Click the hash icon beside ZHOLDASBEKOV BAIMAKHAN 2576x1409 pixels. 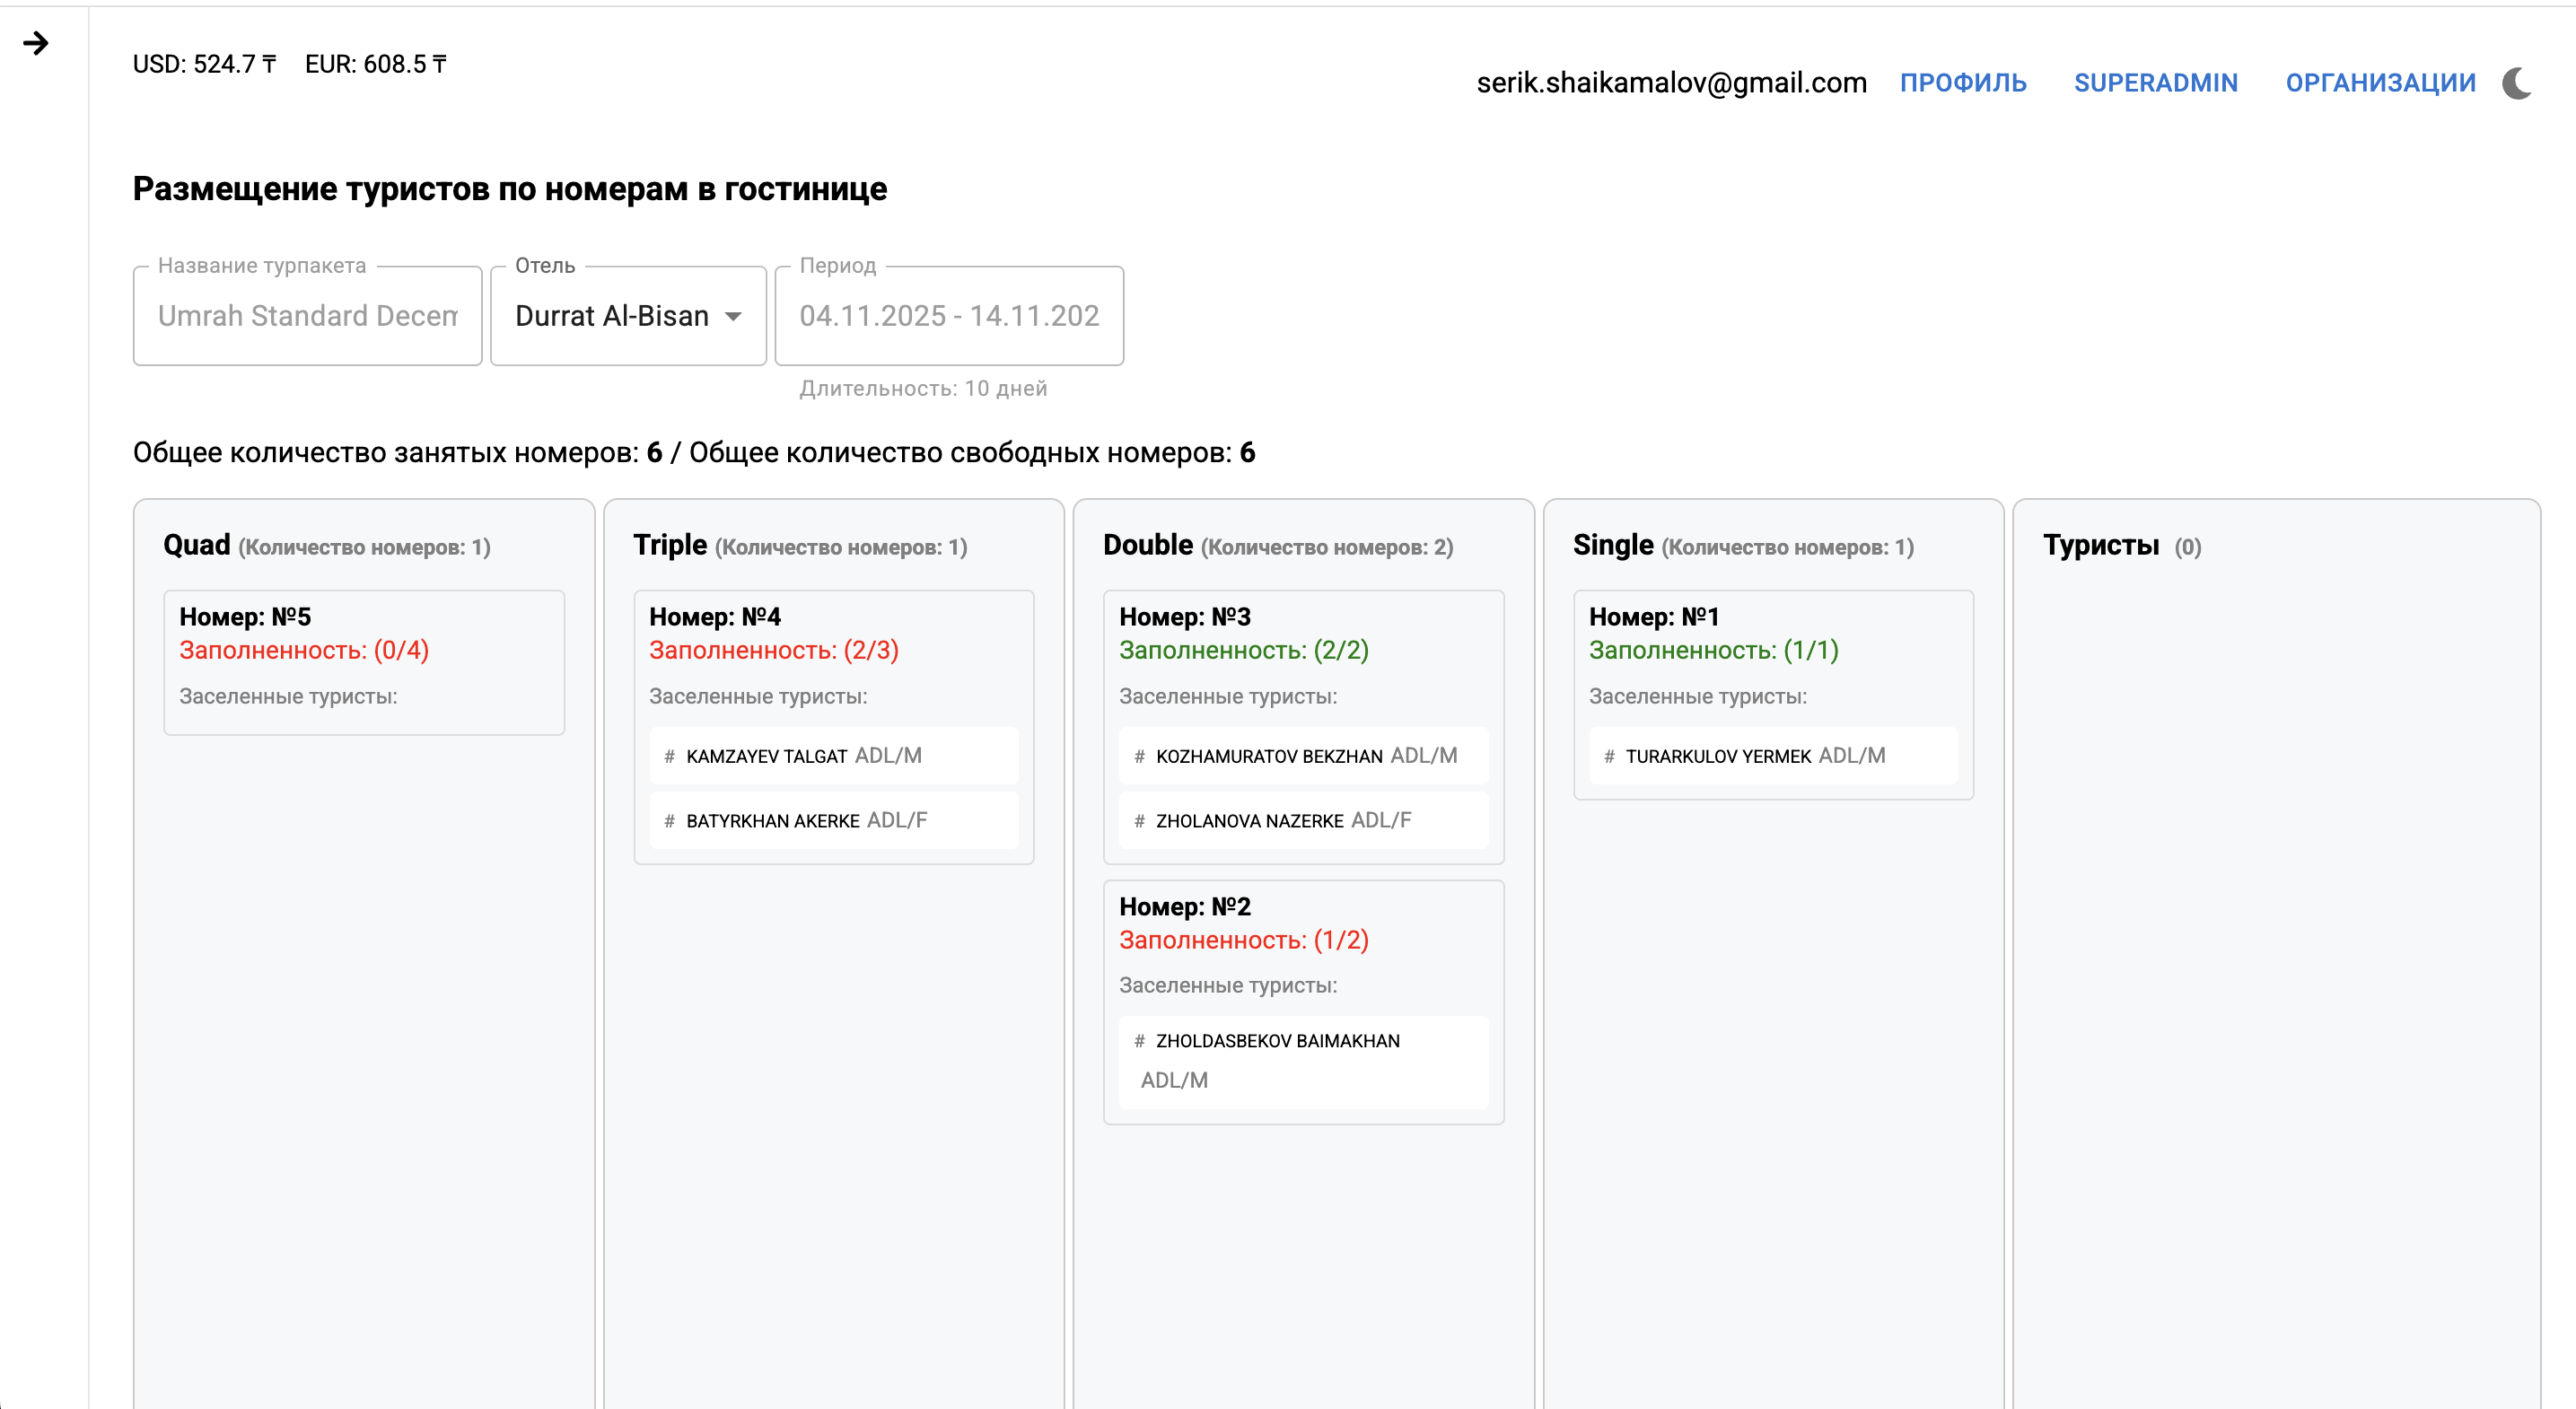(1139, 1041)
